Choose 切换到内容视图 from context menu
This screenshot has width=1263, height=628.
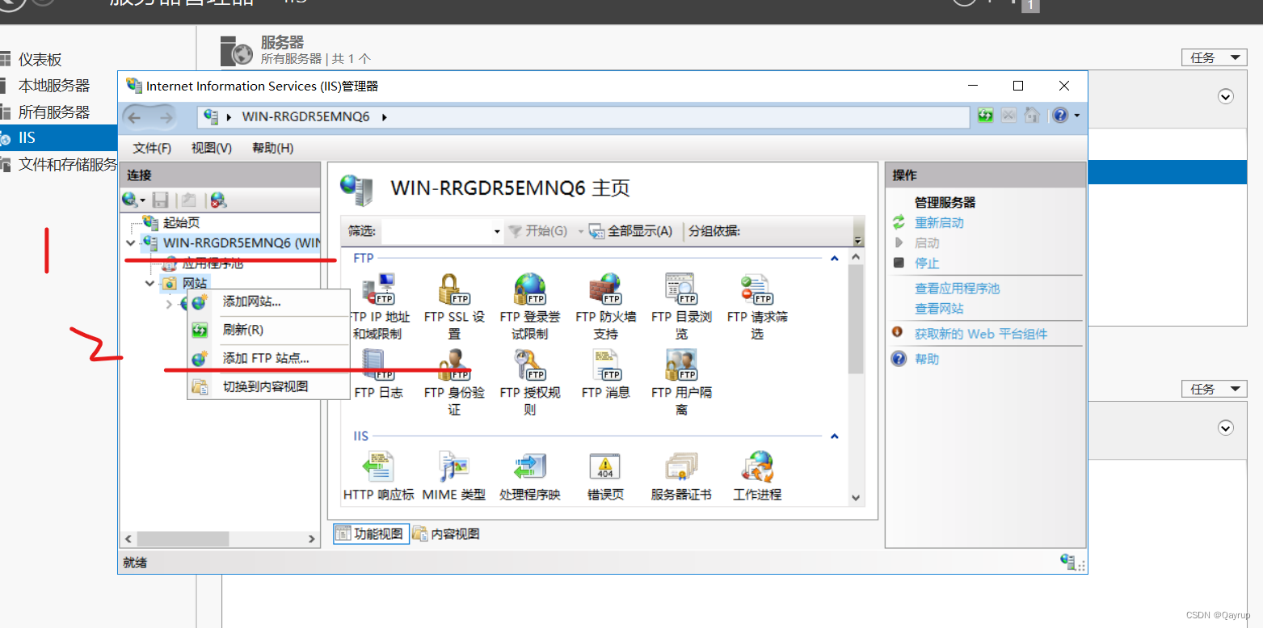tap(269, 386)
